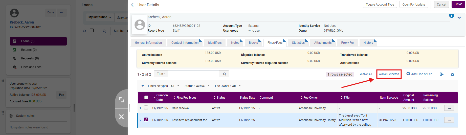
Task: Click in the fines search text field
Action: coord(193,74)
